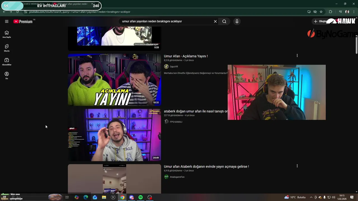Open options menu for Açıklama Yayını video
This screenshot has height=201, width=358.
pos(297,56)
